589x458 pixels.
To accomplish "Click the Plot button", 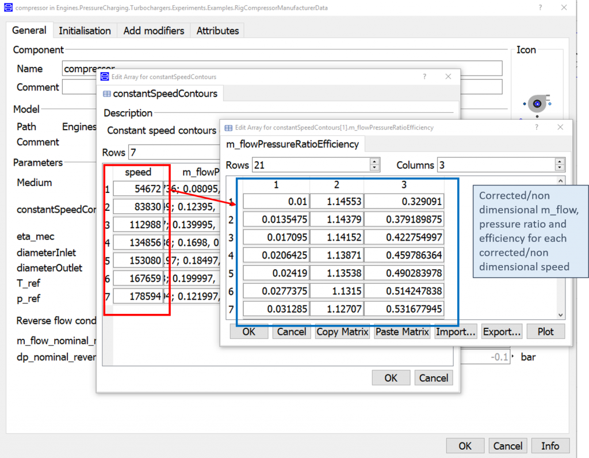I will pyautogui.click(x=545, y=332).
